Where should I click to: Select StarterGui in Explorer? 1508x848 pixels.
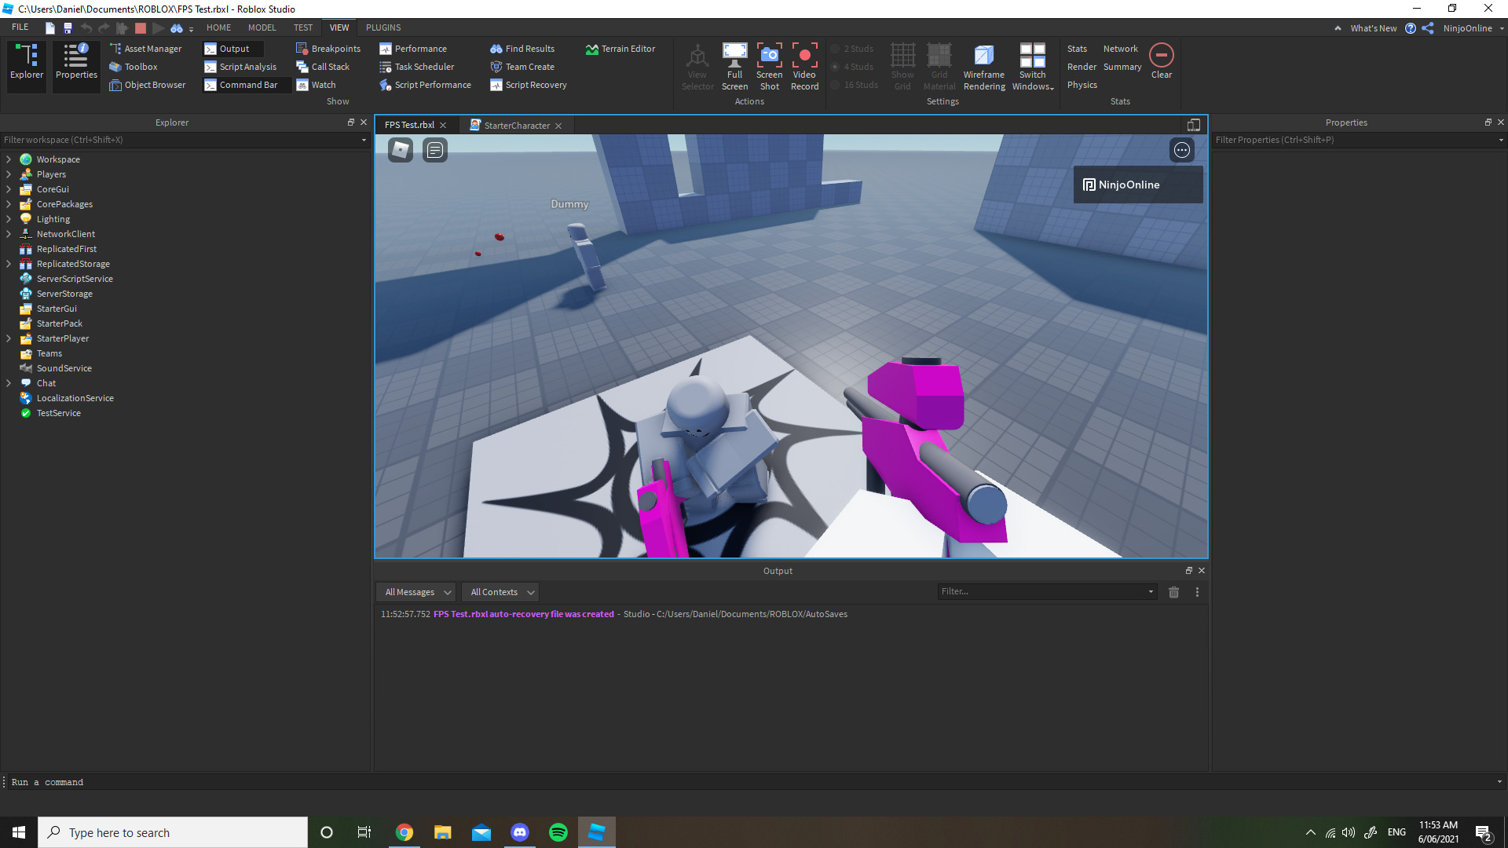click(57, 309)
